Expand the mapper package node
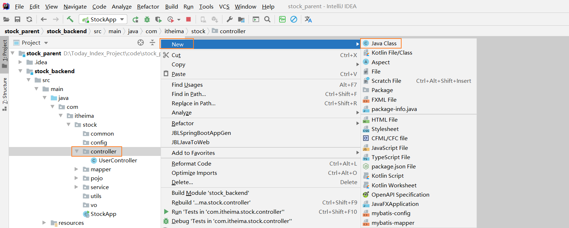569x228 pixels. point(76,169)
